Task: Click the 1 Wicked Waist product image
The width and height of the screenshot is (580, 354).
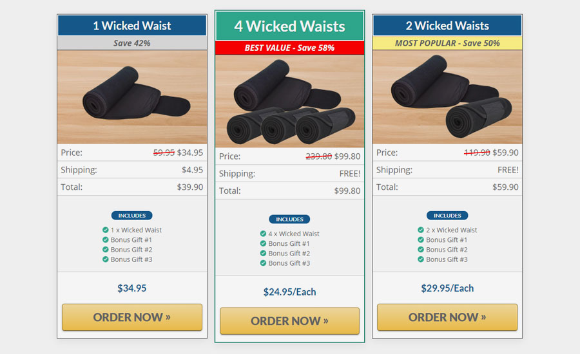Action: (x=132, y=97)
